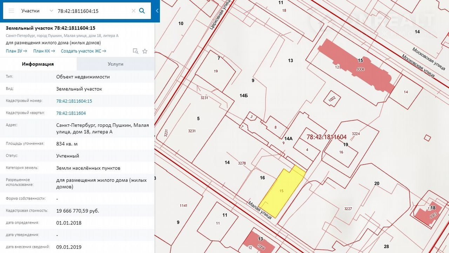Open the План ЗУ link
This screenshot has height=253, width=449.
[x=16, y=51]
